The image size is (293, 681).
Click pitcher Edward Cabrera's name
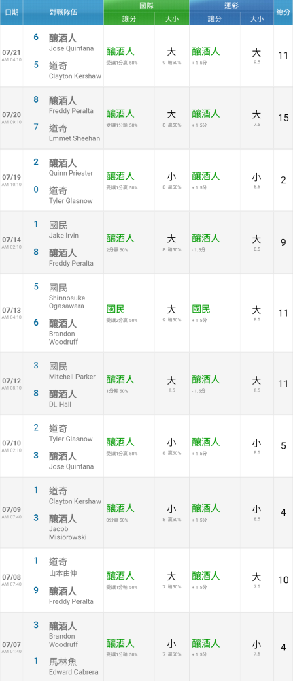click(x=73, y=672)
